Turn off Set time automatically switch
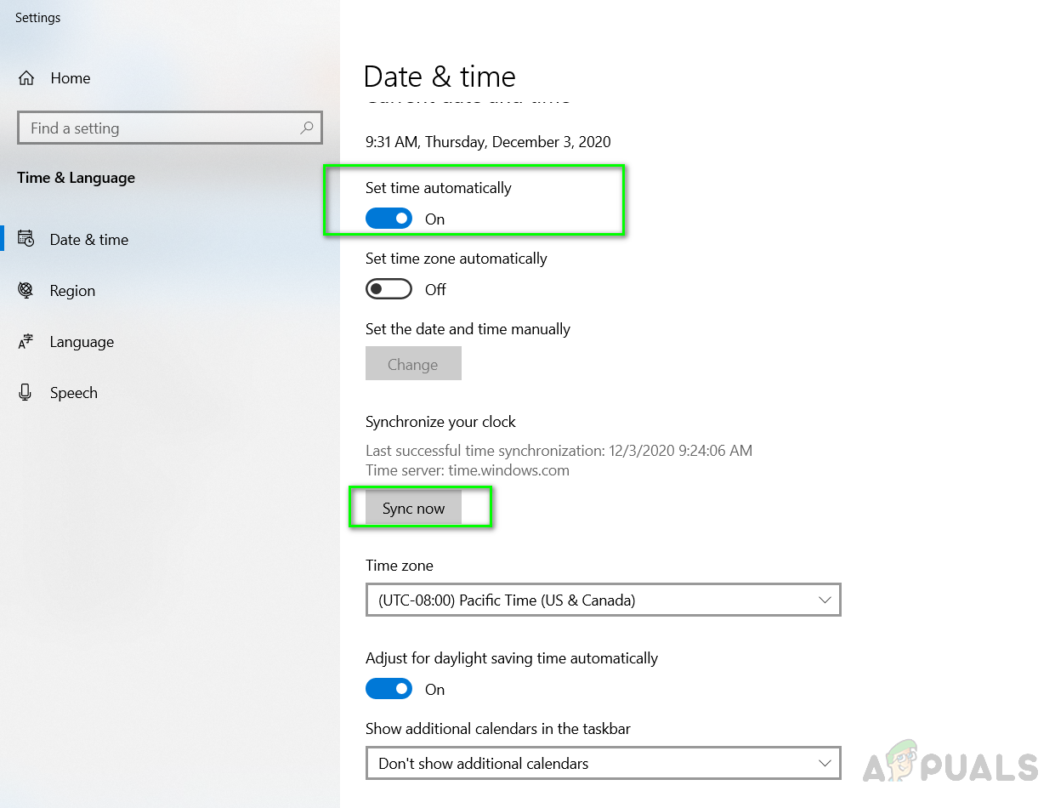 click(x=389, y=219)
